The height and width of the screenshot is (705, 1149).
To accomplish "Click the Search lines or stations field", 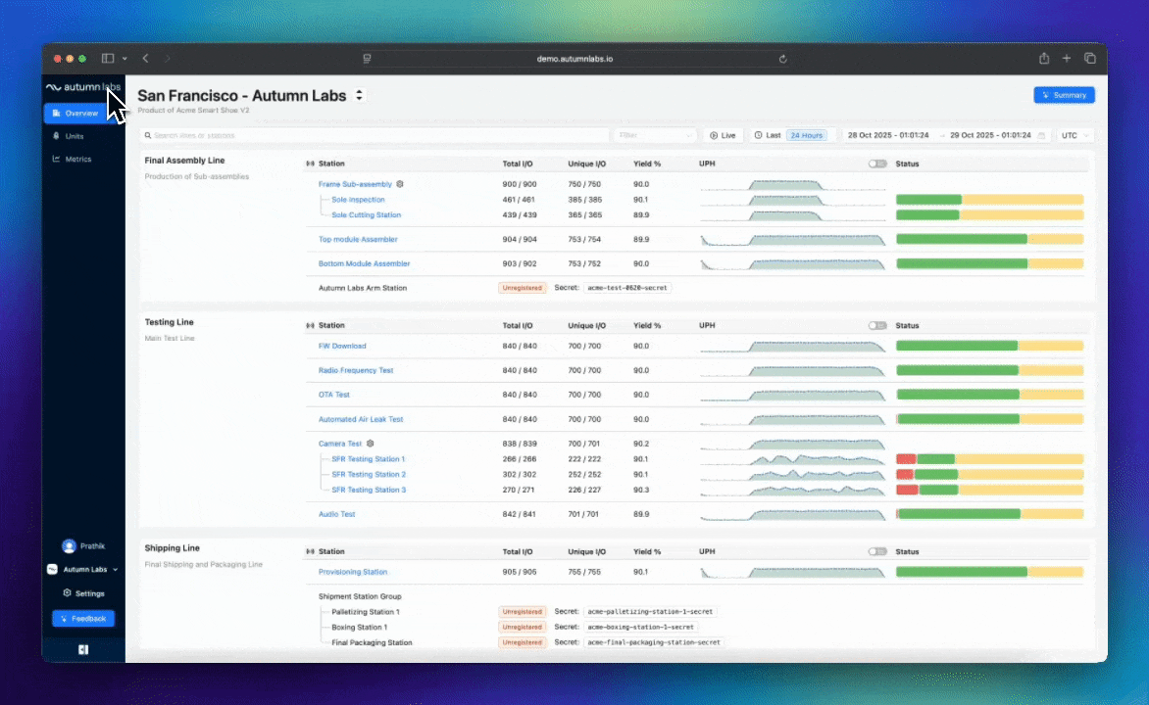I will [x=377, y=135].
